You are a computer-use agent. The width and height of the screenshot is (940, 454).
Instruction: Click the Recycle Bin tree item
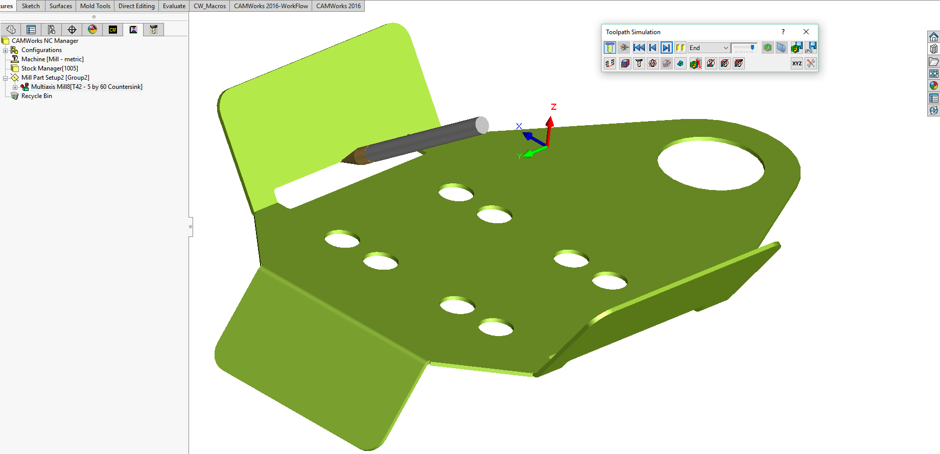(36, 96)
